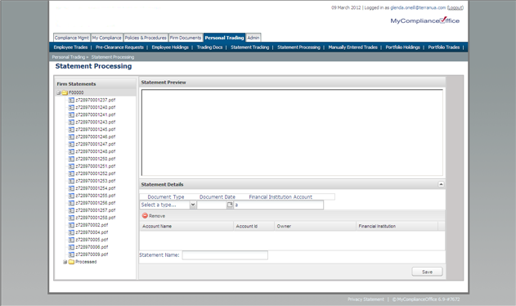Click the document icon beside z728970001250.pdf

[71, 159]
